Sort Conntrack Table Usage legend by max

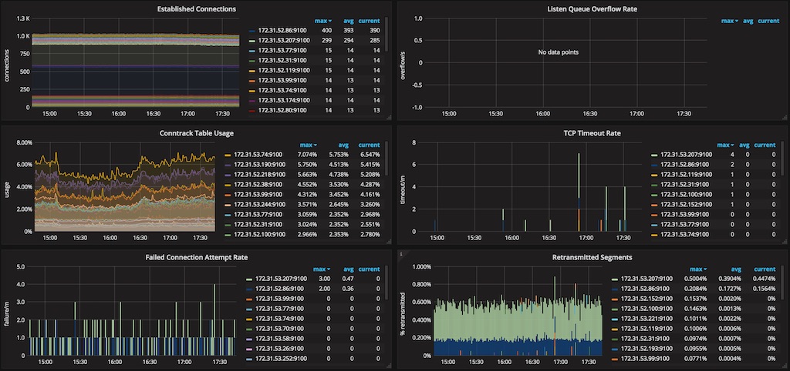click(309, 145)
